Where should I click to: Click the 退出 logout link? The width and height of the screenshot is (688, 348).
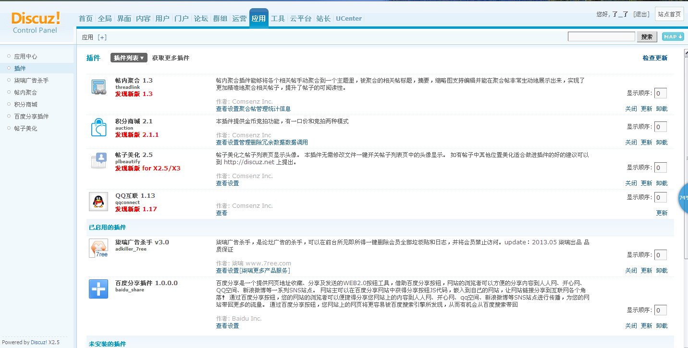(x=641, y=14)
